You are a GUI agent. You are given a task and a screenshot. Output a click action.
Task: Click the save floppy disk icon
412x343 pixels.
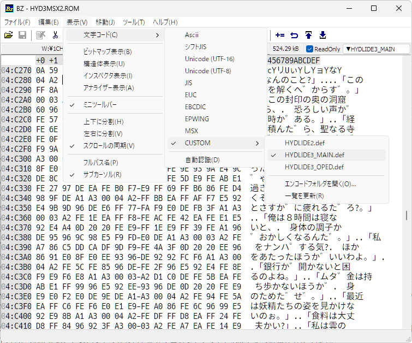(x=22, y=35)
